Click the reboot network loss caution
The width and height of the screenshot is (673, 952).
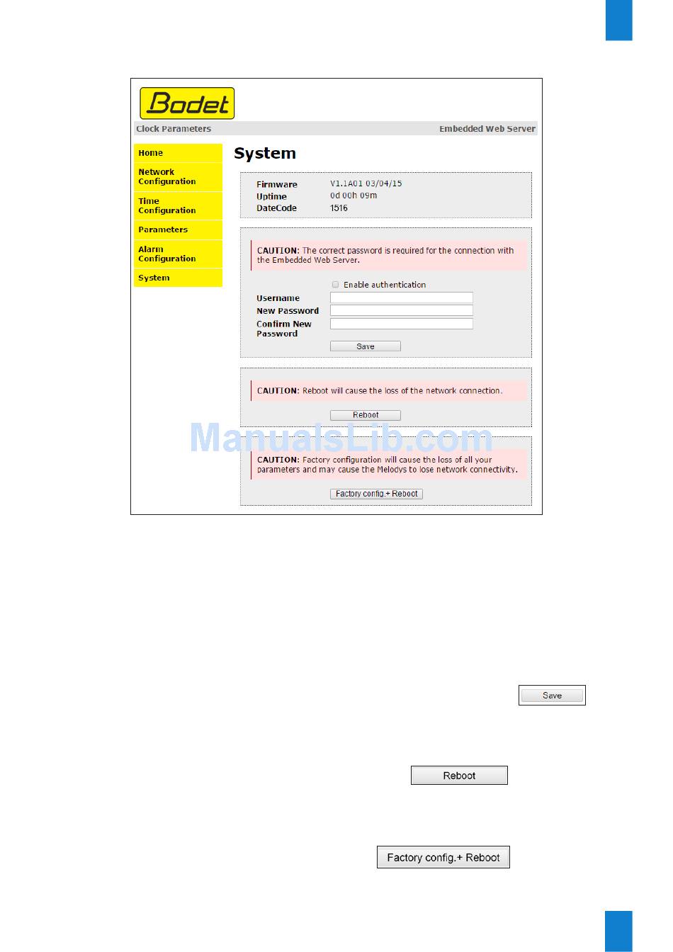coord(389,390)
